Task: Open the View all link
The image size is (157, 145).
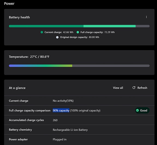Action: 118,88
